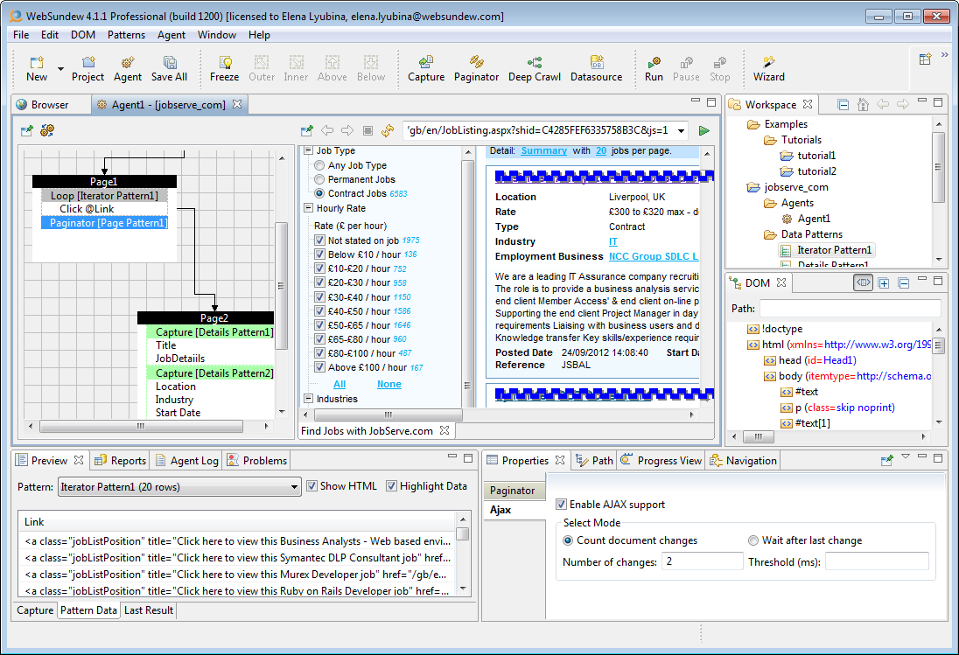Image resolution: width=959 pixels, height=655 pixels.
Task: Collapse Hourly Rate section
Action: pyautogui.click(x=308, y=208)
